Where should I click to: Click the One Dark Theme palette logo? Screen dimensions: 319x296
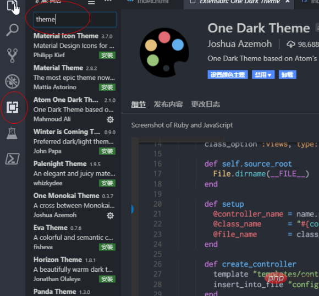(164, 52)
